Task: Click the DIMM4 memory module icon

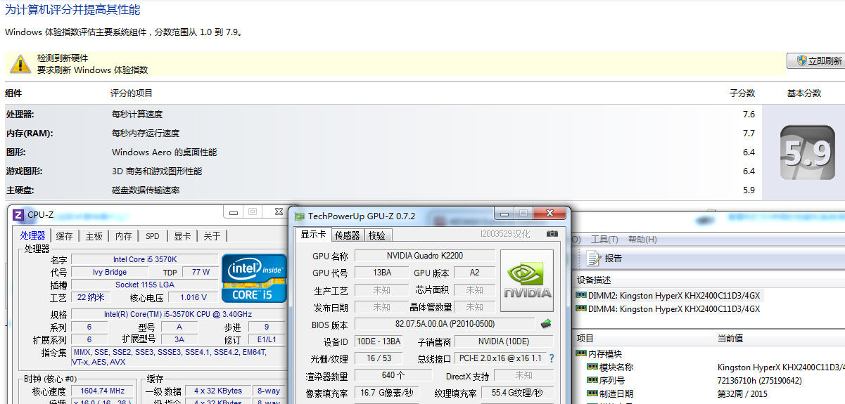Action: click(x=581, y=308)
